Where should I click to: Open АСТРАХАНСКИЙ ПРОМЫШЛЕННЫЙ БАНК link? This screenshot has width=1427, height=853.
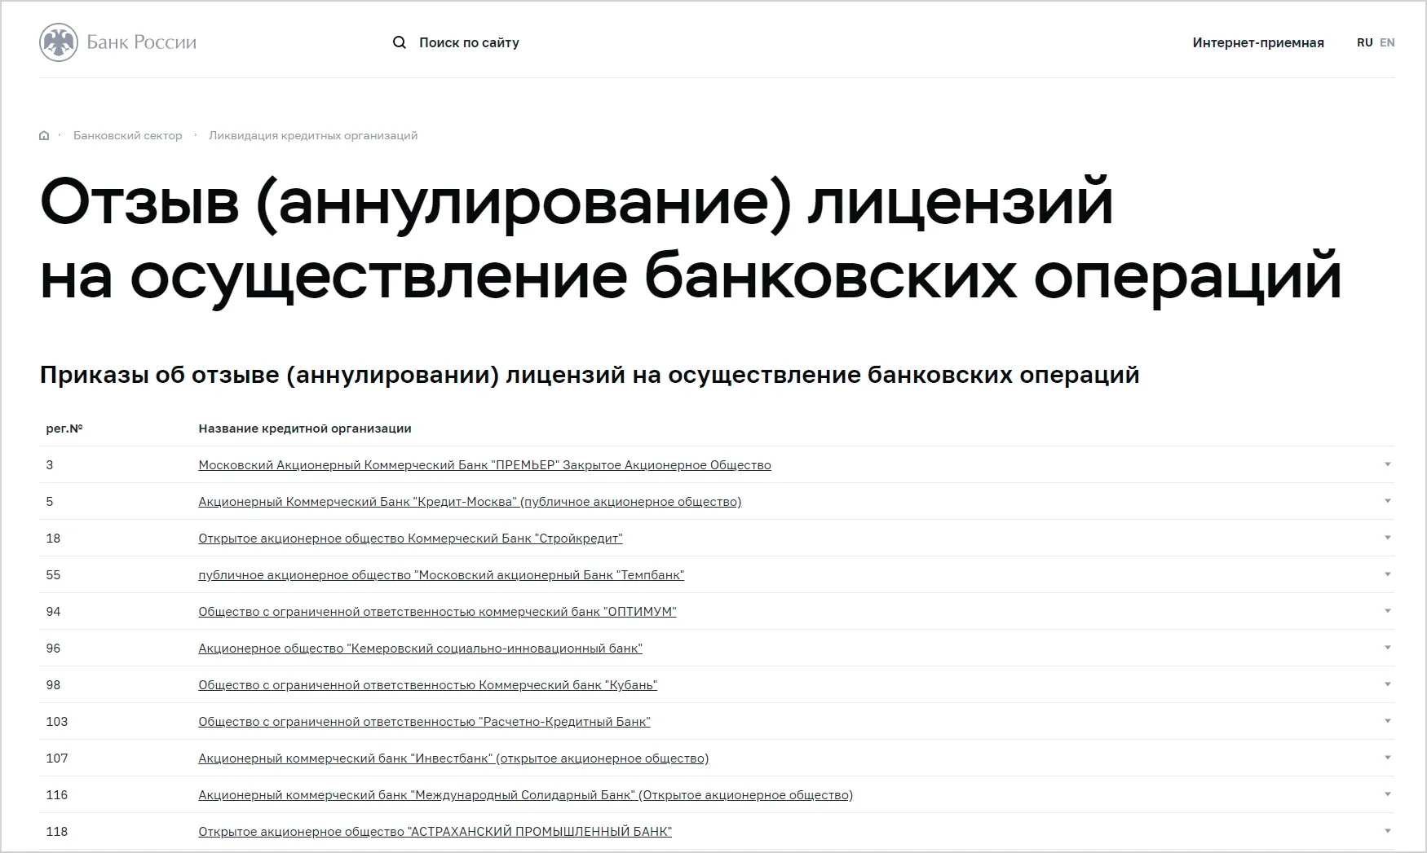tap(435, 832)
